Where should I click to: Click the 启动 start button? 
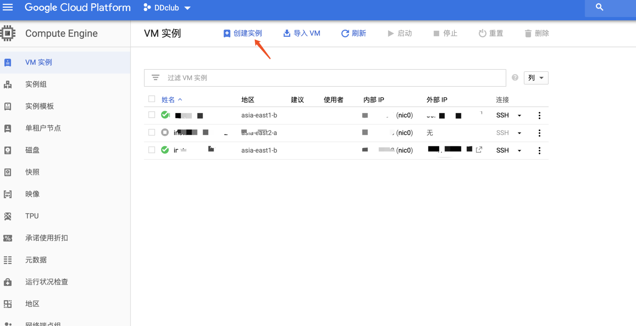pyautogui.click(x=400, y=33)
